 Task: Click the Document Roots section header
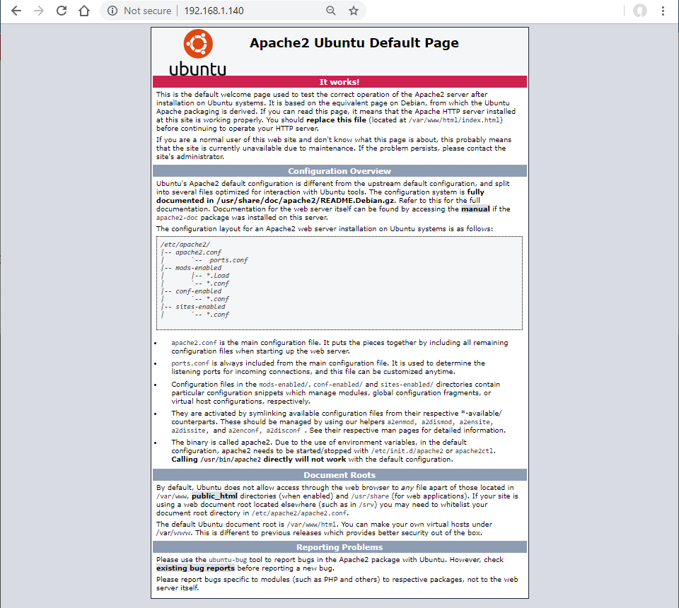pos(339,474)
